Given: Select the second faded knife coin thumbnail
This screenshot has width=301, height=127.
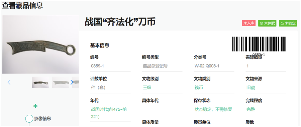Looking at the screenshot, I should coord(61,82).
